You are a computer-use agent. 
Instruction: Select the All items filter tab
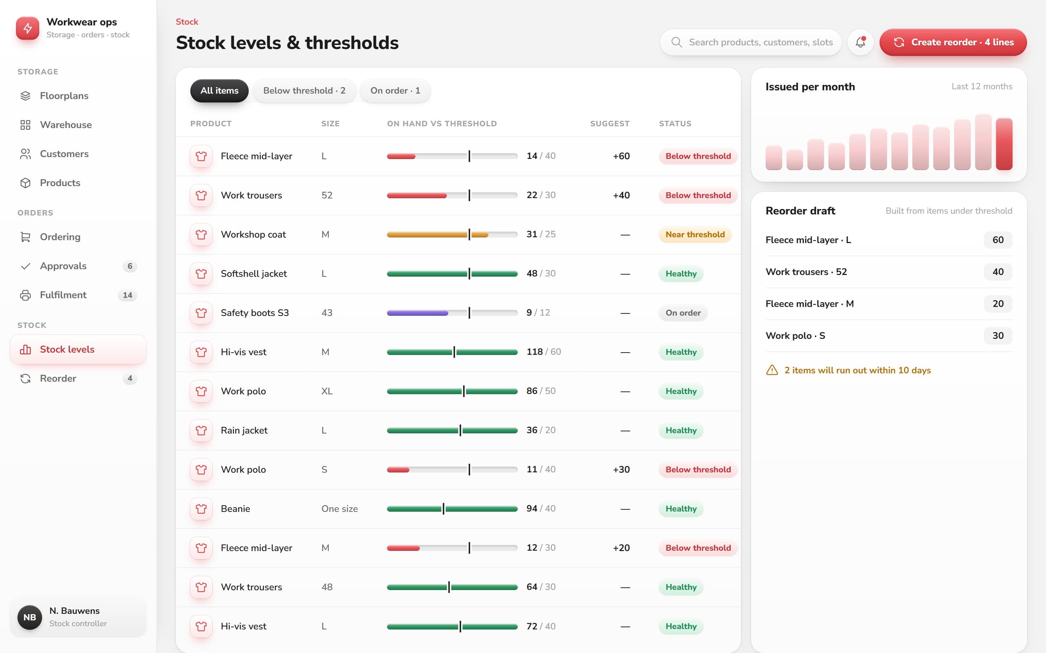219,91
